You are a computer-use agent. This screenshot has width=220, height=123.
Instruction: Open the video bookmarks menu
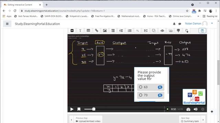[79, 109]
